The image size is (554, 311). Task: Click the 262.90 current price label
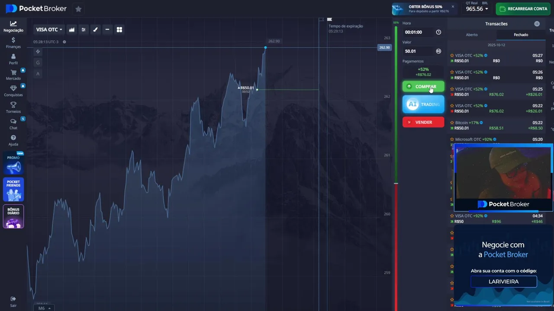384,48
